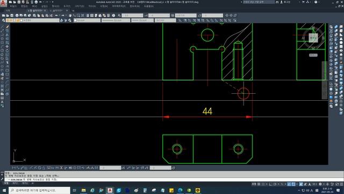Open the ByLayer linetype dropdown
This screenshot has height=194, width=344.
(x=116, y=20)
